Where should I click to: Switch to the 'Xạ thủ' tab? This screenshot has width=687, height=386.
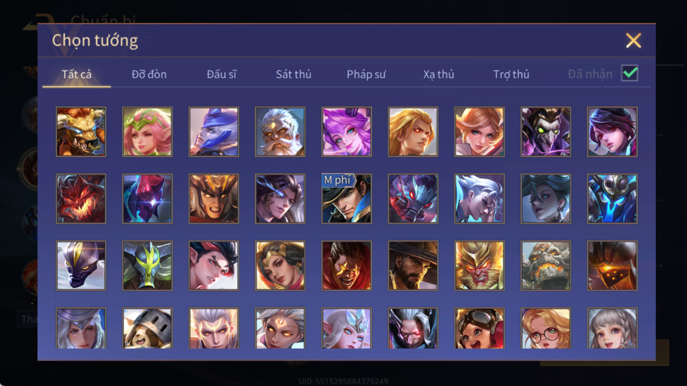pos(438,74)
